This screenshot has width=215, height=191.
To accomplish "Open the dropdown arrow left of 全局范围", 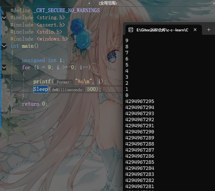I will (x=89, y=3).
